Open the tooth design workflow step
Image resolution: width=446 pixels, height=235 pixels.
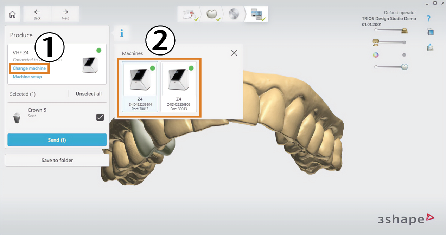212,14
